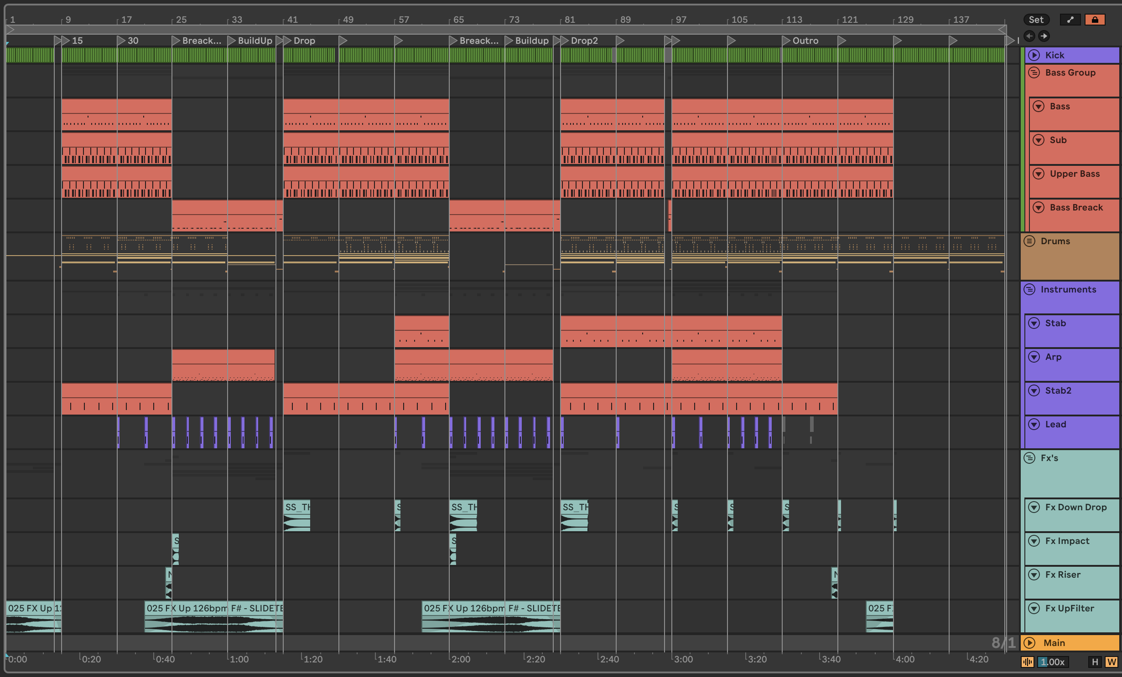Click the Set locator button
The height and width of the screenshot is (677, 1122).
pyautogui.click(x=1036, y=20)
